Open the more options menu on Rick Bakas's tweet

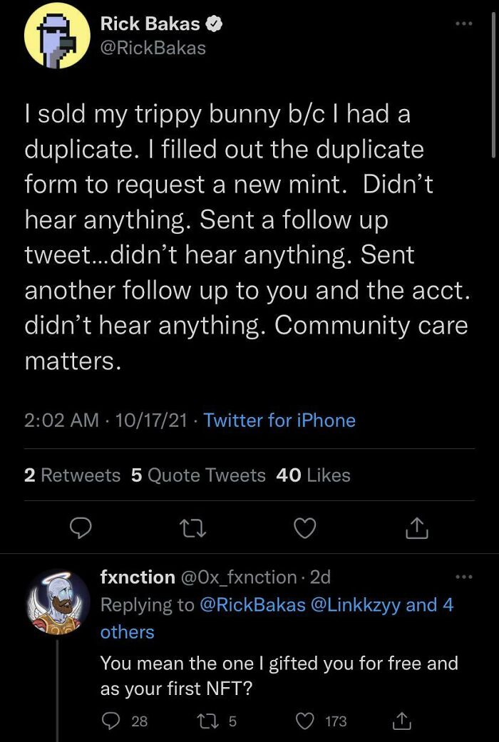[464, 24]
